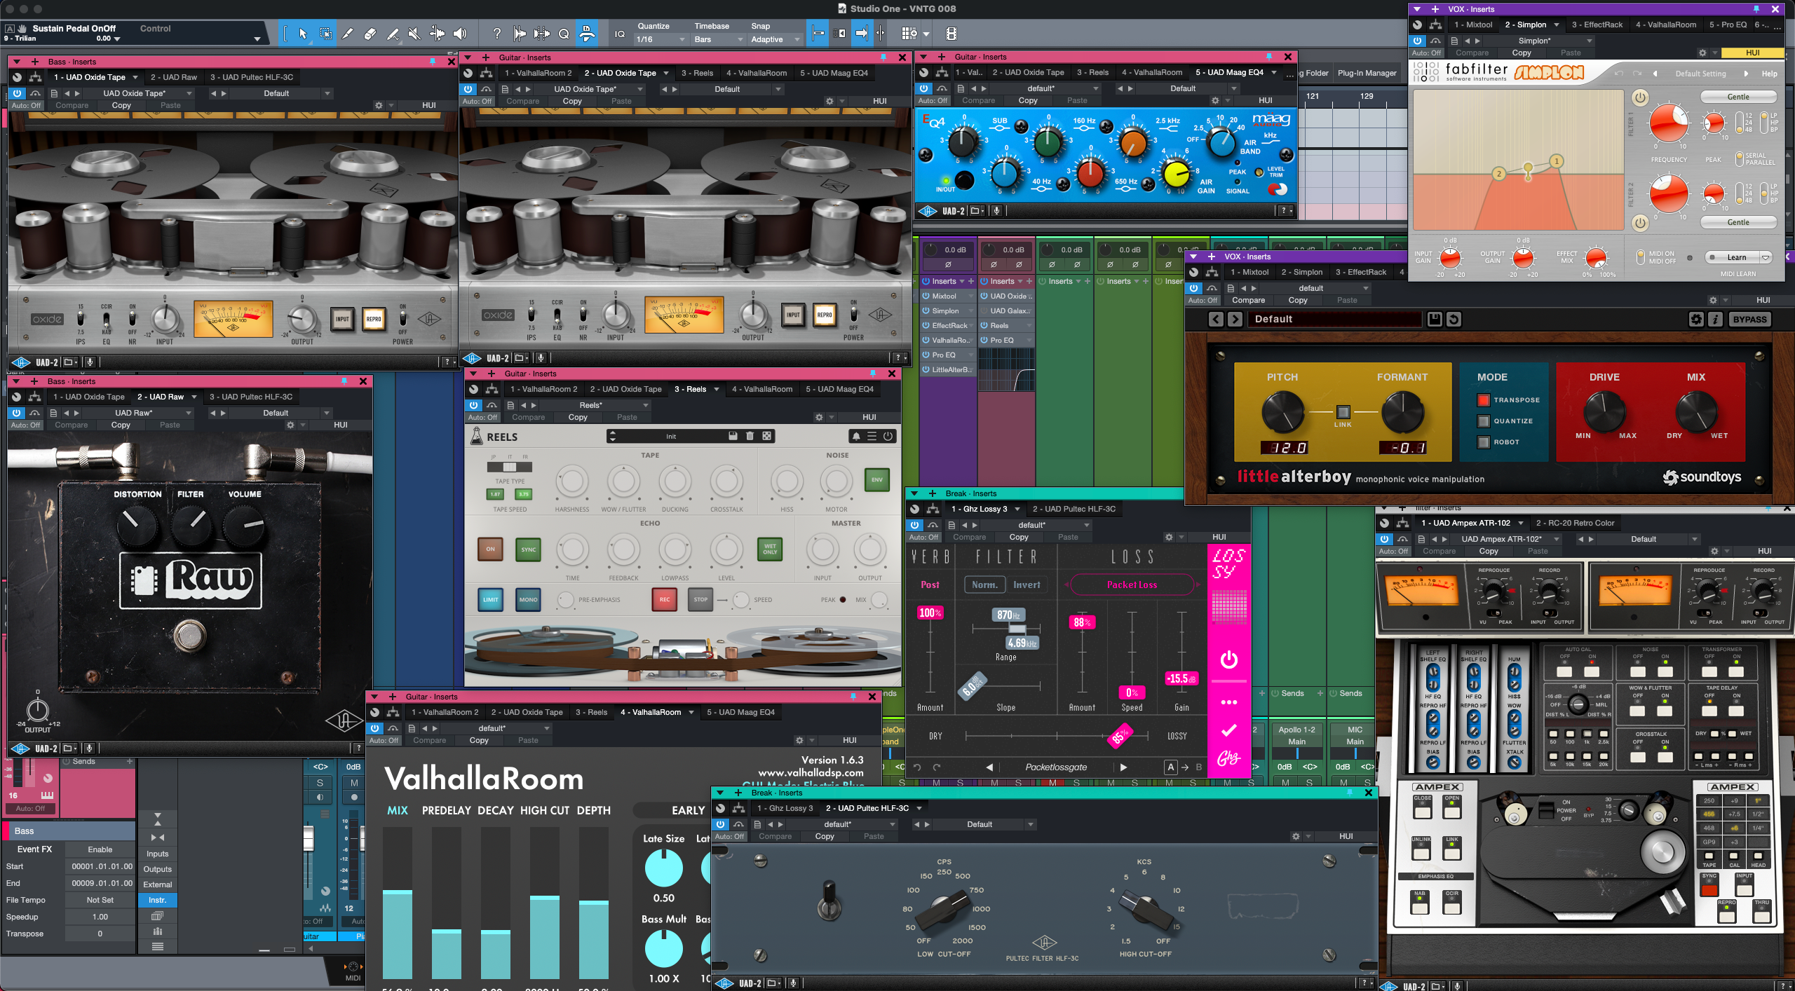Switch to the 5 - UAD Maag EQ4 tab in the Reels window
This screenshot has height=991, width=1795.
(839, 389)
